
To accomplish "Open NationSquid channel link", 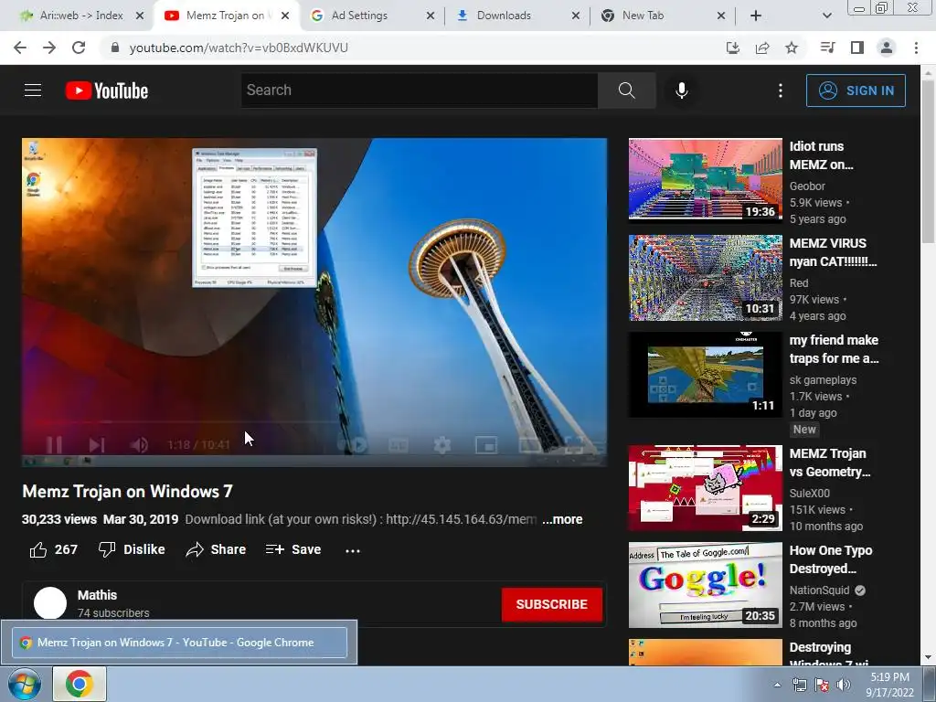I will [819, 590].
